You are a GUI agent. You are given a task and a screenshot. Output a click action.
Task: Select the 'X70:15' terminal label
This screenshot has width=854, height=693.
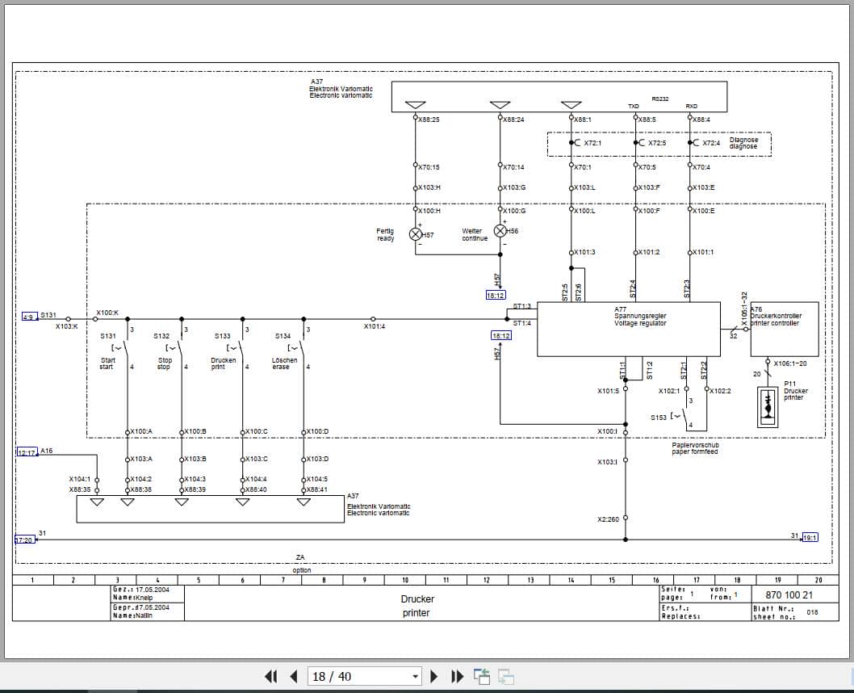tap(429, 167)
